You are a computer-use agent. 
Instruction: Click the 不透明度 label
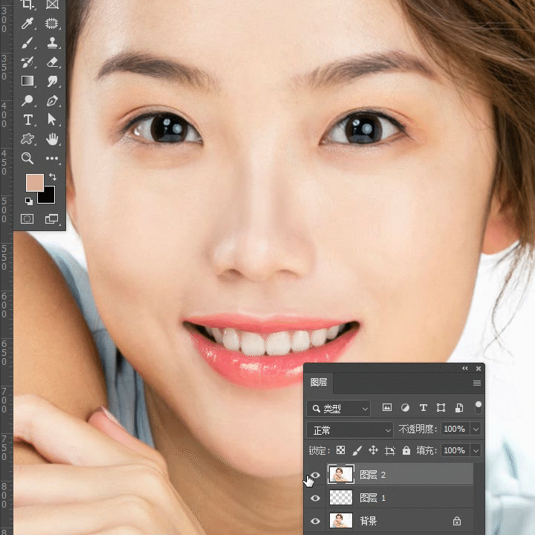click(418, 429)
